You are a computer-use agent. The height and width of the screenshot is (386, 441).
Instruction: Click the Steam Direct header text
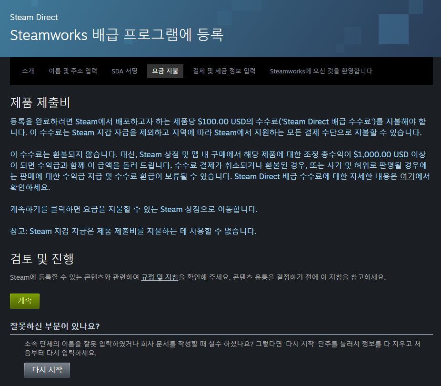pos(34,18)
